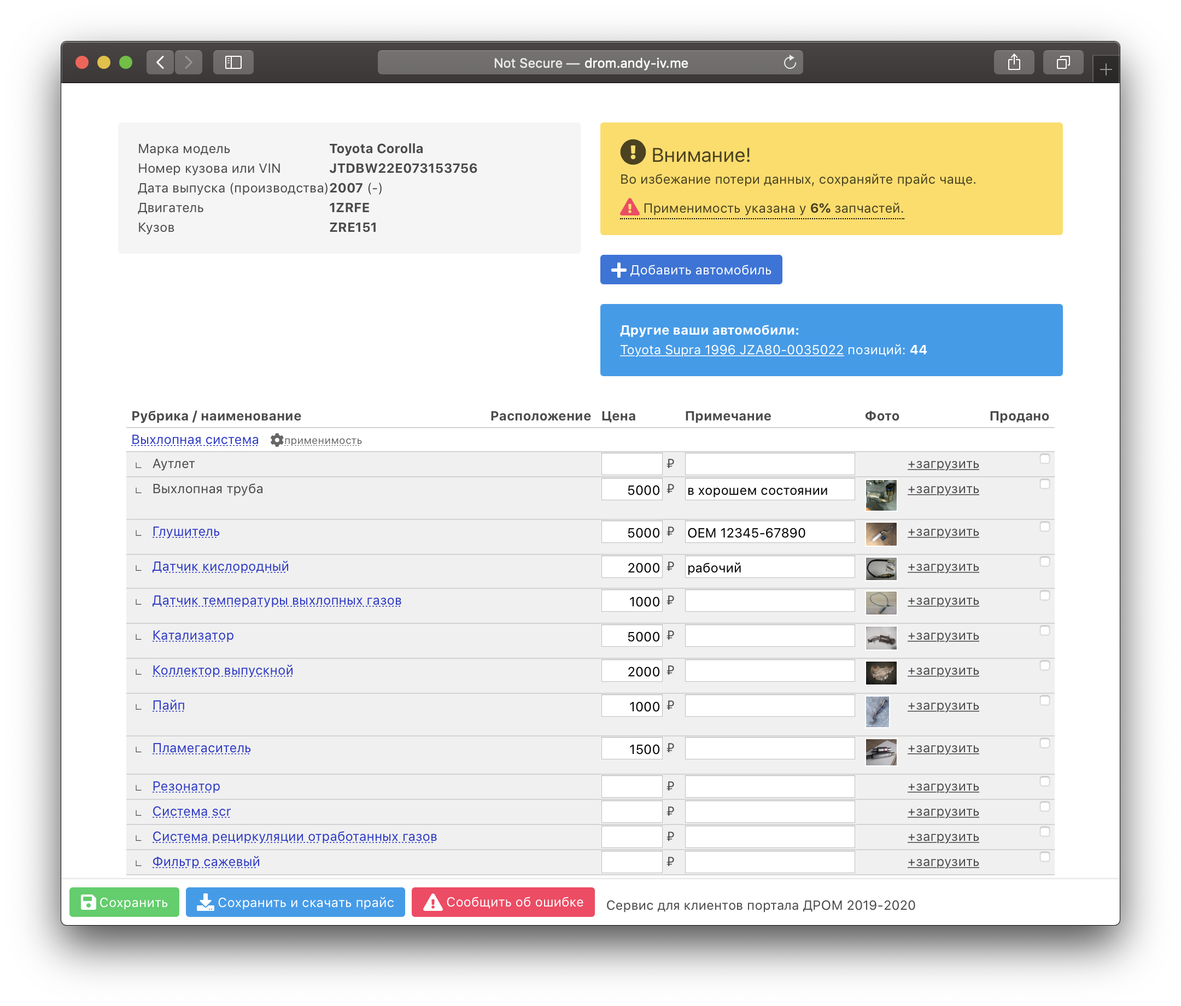Mark Аутлет row as sold
Screen dimensions: 1181x1006
click(x=1044, y=459)
